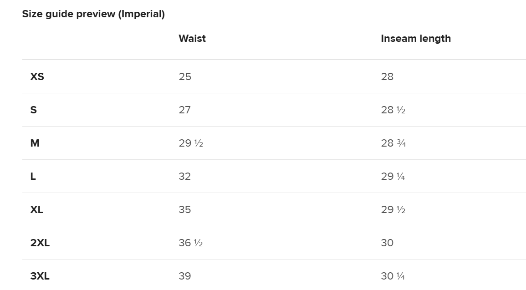Click the 3XL waist value 39
This screenshot has height=290, width=526.
(184, 276)
